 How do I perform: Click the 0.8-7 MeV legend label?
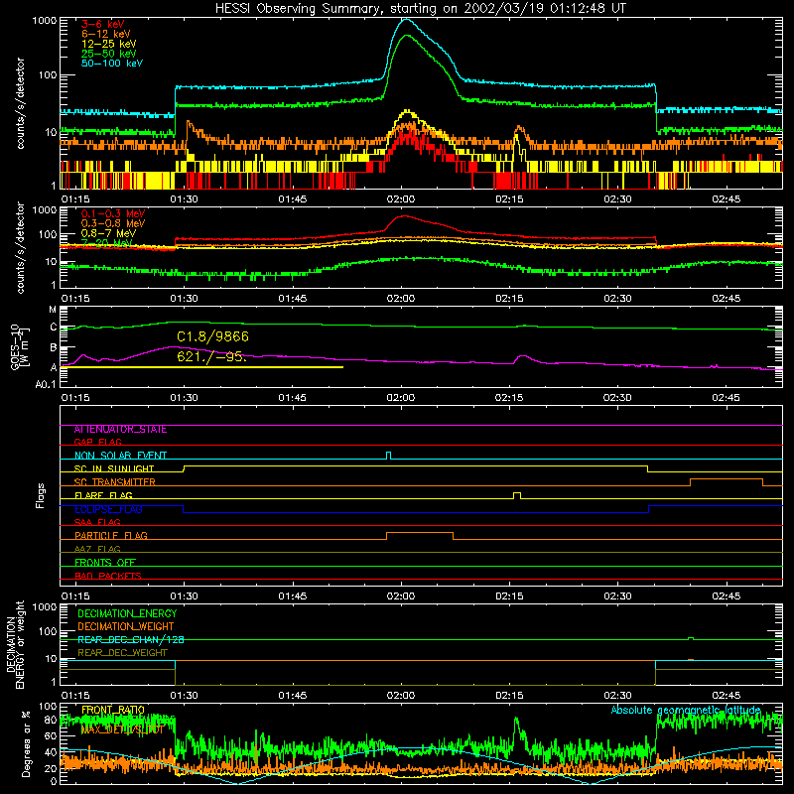[108, 233]
